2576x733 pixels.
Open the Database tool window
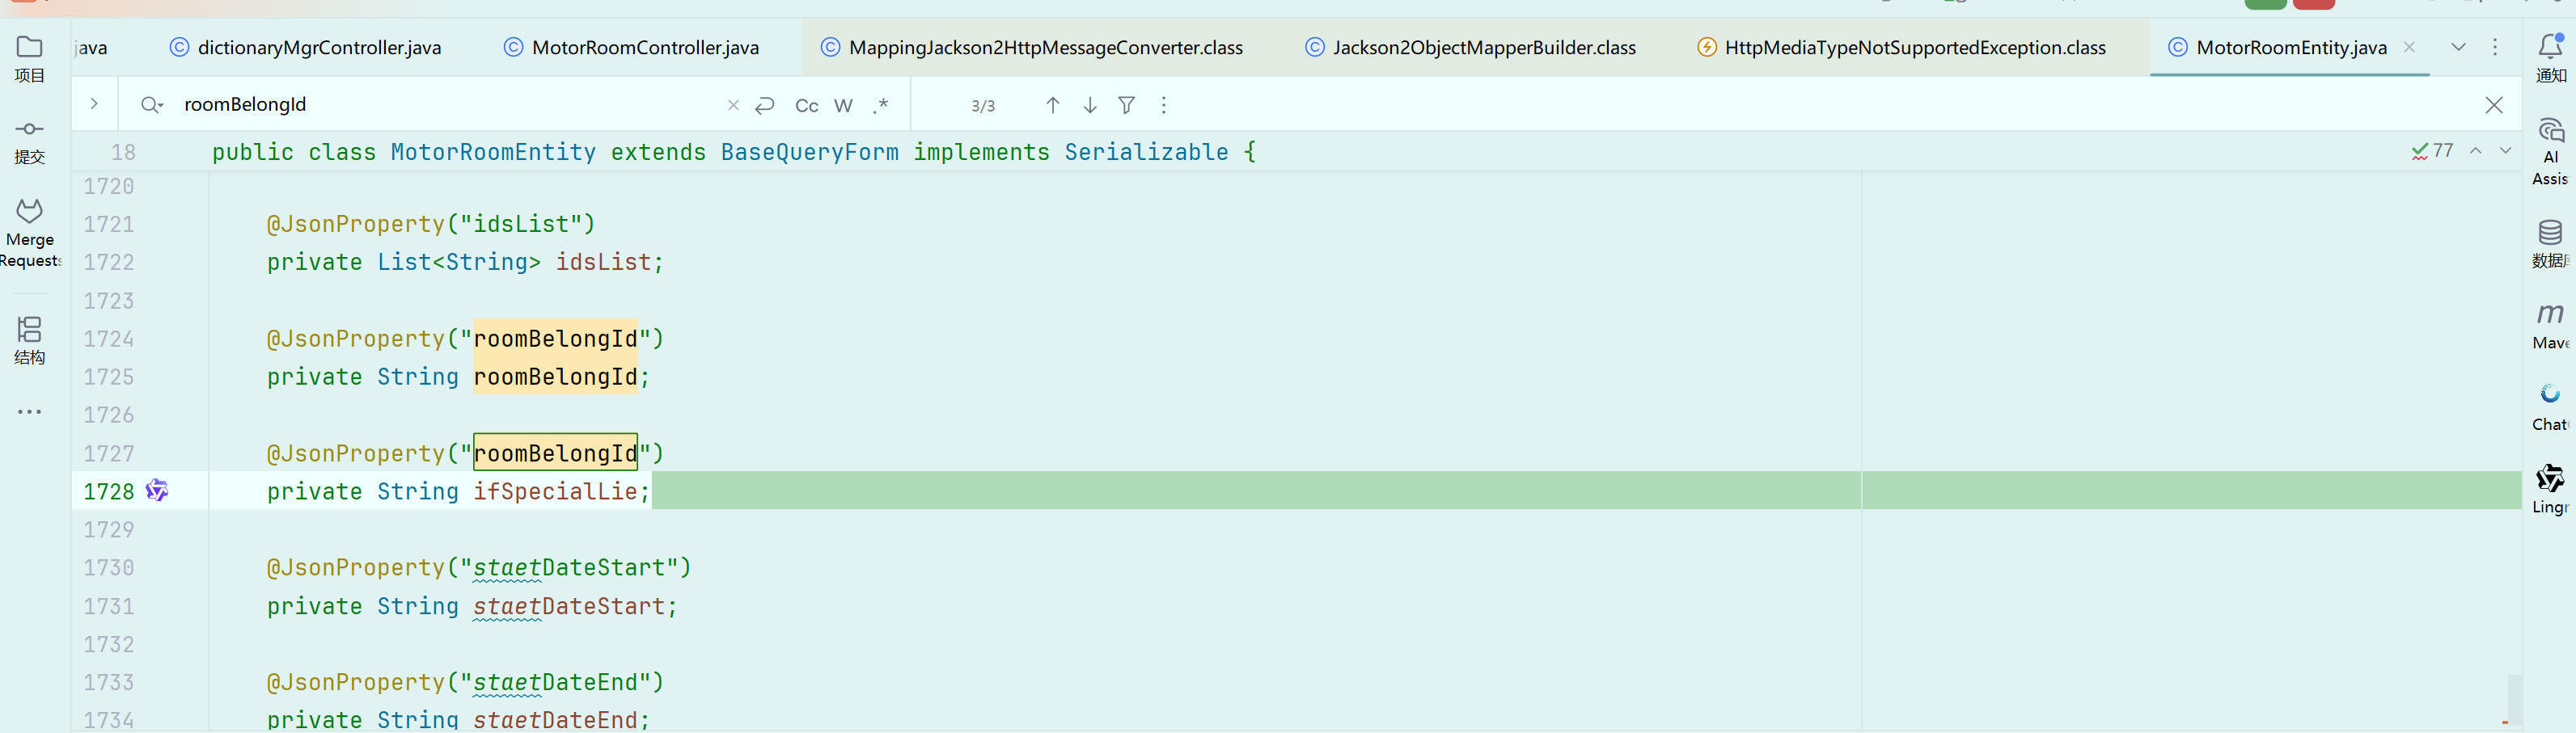(x=2550, y=245)
